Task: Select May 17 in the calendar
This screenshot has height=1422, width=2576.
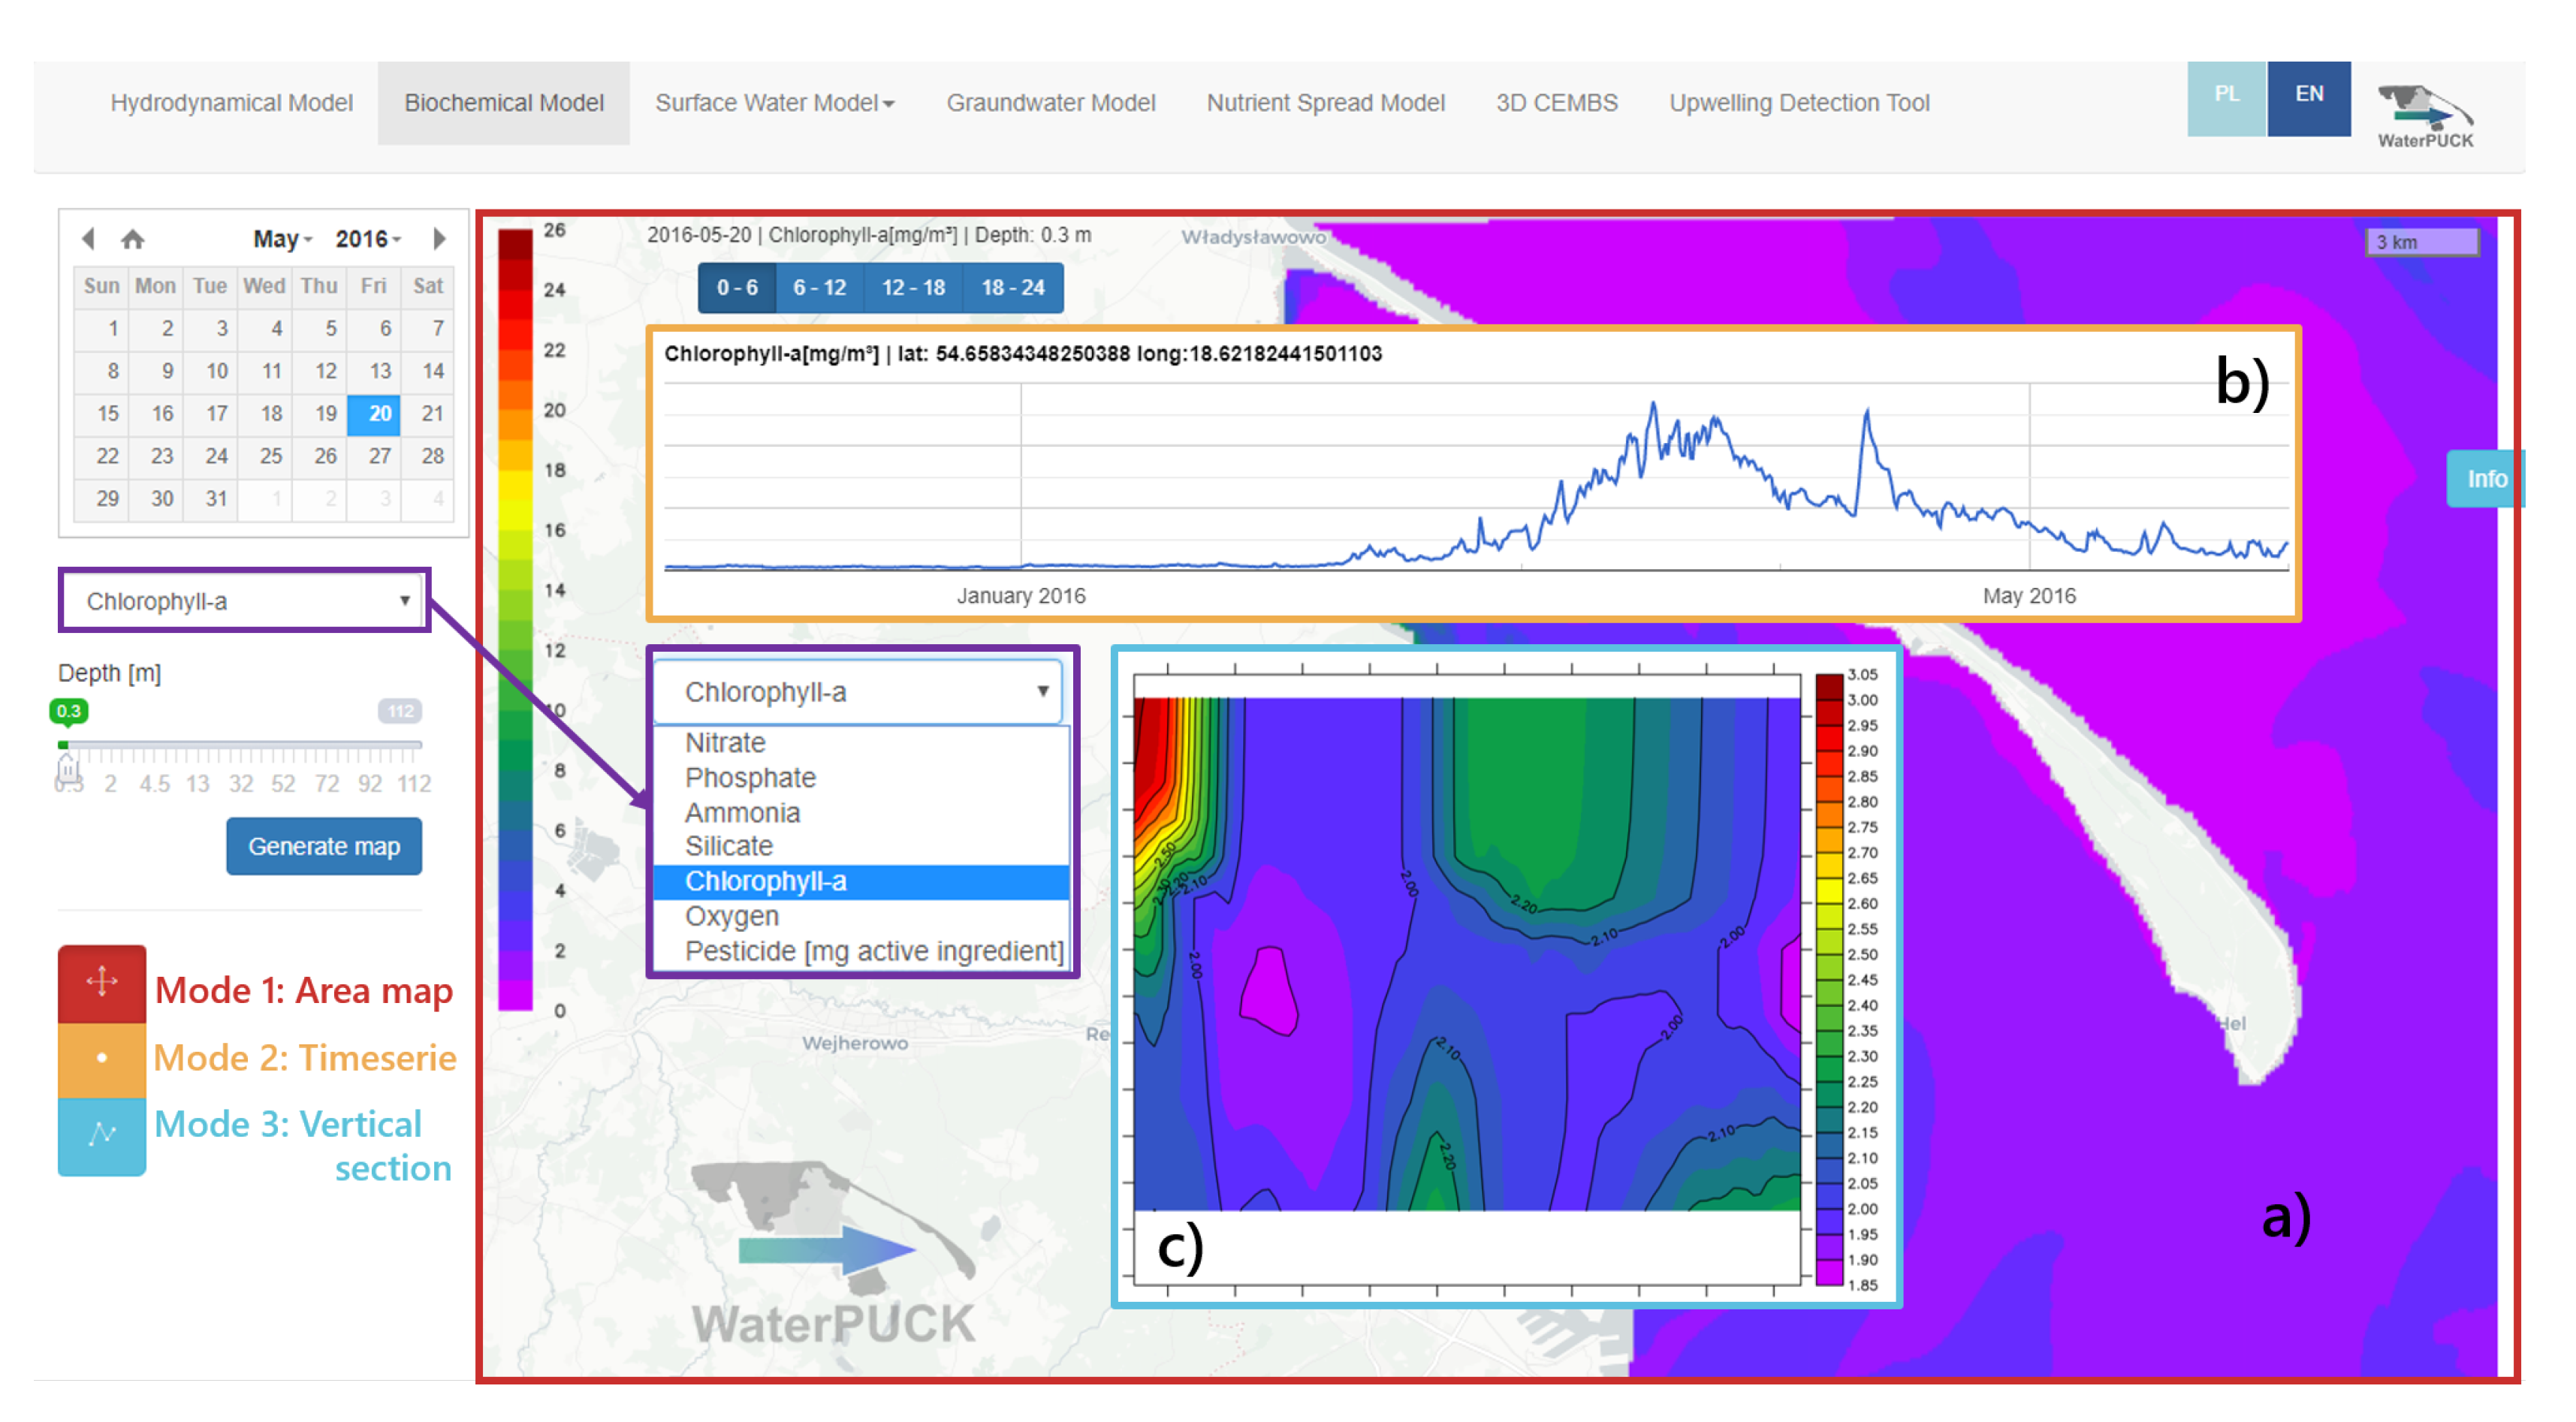Action: (x=210, y=414)
